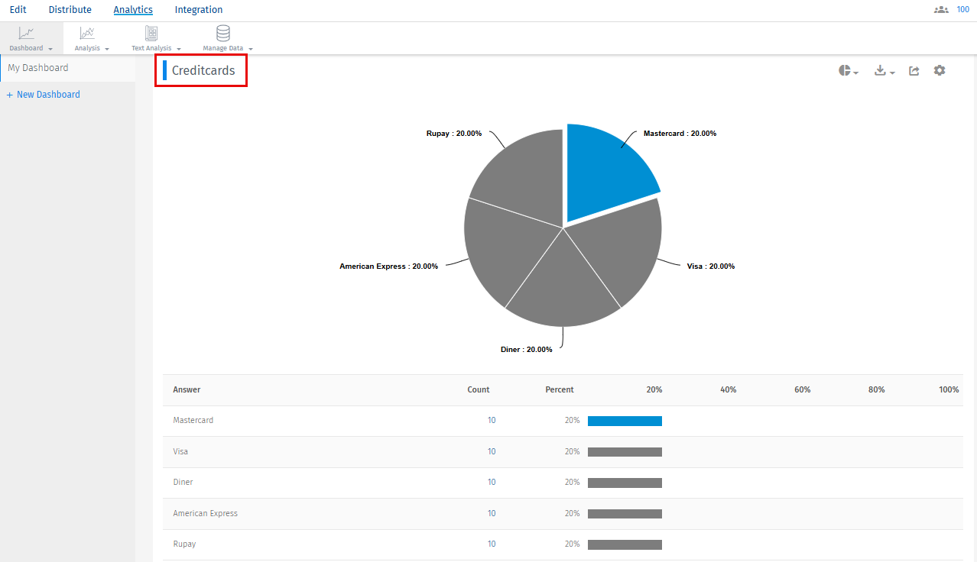
Task: Click Rupay in the answer table
Action: tap(184, 544)
